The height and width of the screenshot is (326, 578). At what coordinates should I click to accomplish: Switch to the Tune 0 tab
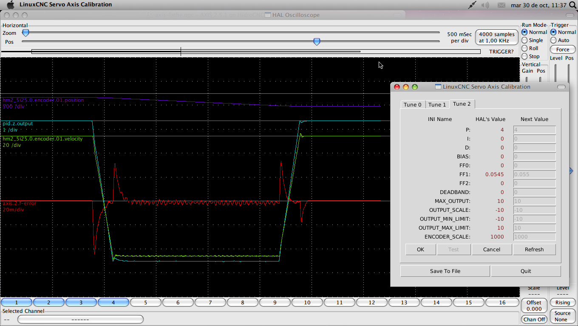point(413,104)
